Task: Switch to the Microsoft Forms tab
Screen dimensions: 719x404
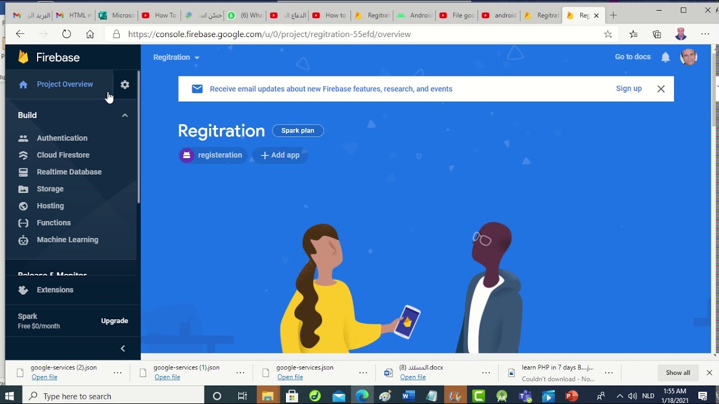Action: pos(117,15)
